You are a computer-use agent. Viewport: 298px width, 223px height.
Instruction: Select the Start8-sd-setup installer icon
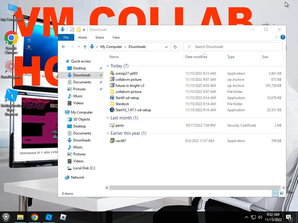(112, 98)
